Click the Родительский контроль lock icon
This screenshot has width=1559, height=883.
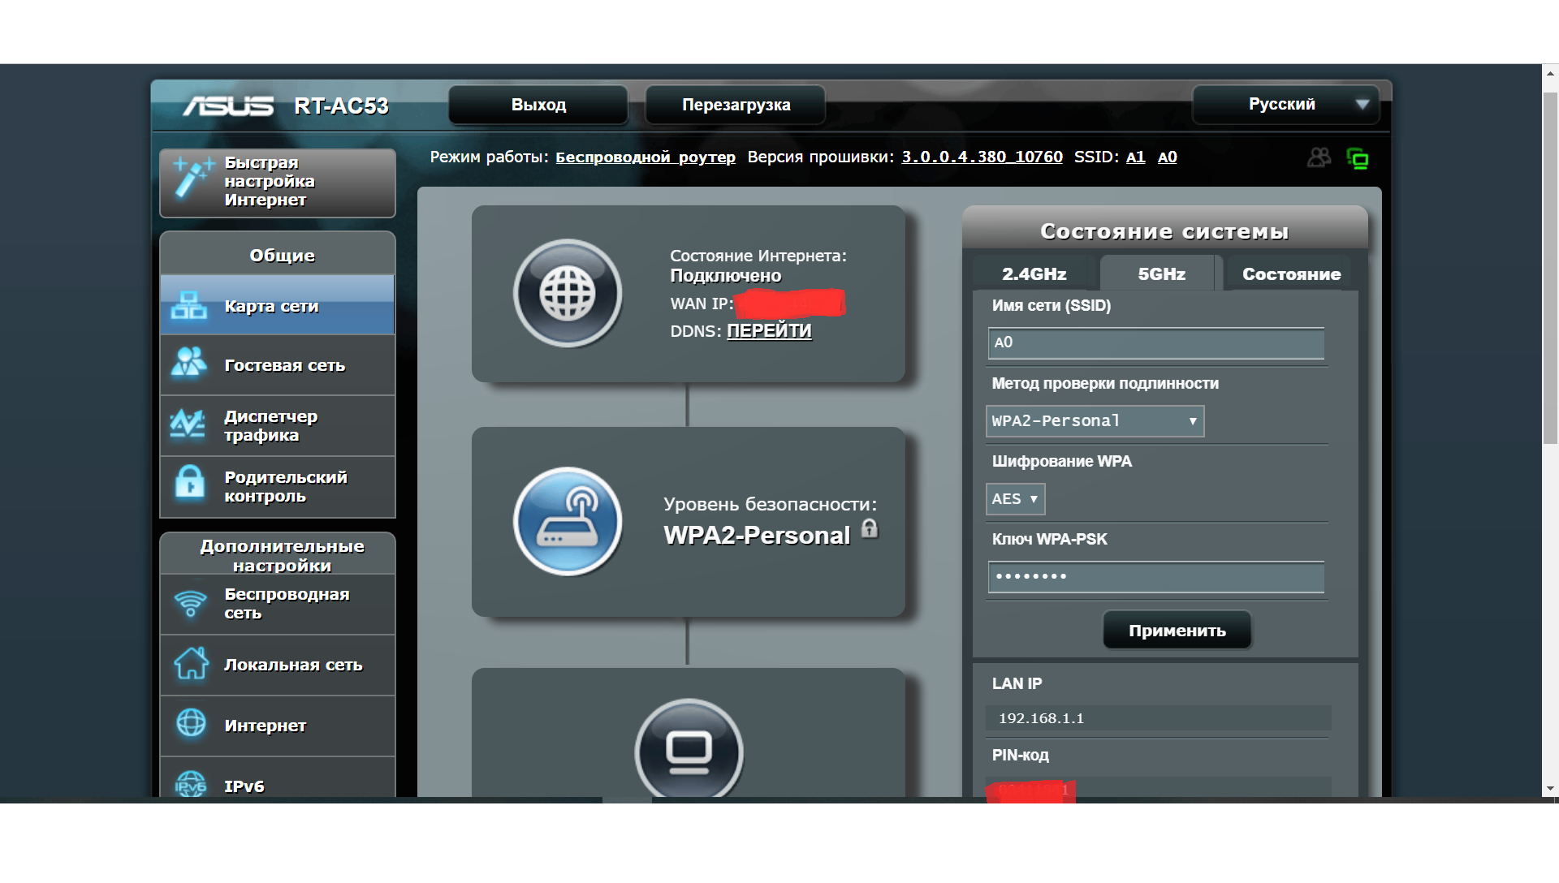click(x=190, y=482)
